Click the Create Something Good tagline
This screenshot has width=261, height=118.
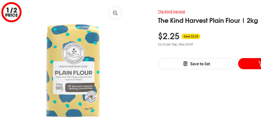(x=74, y=66)
